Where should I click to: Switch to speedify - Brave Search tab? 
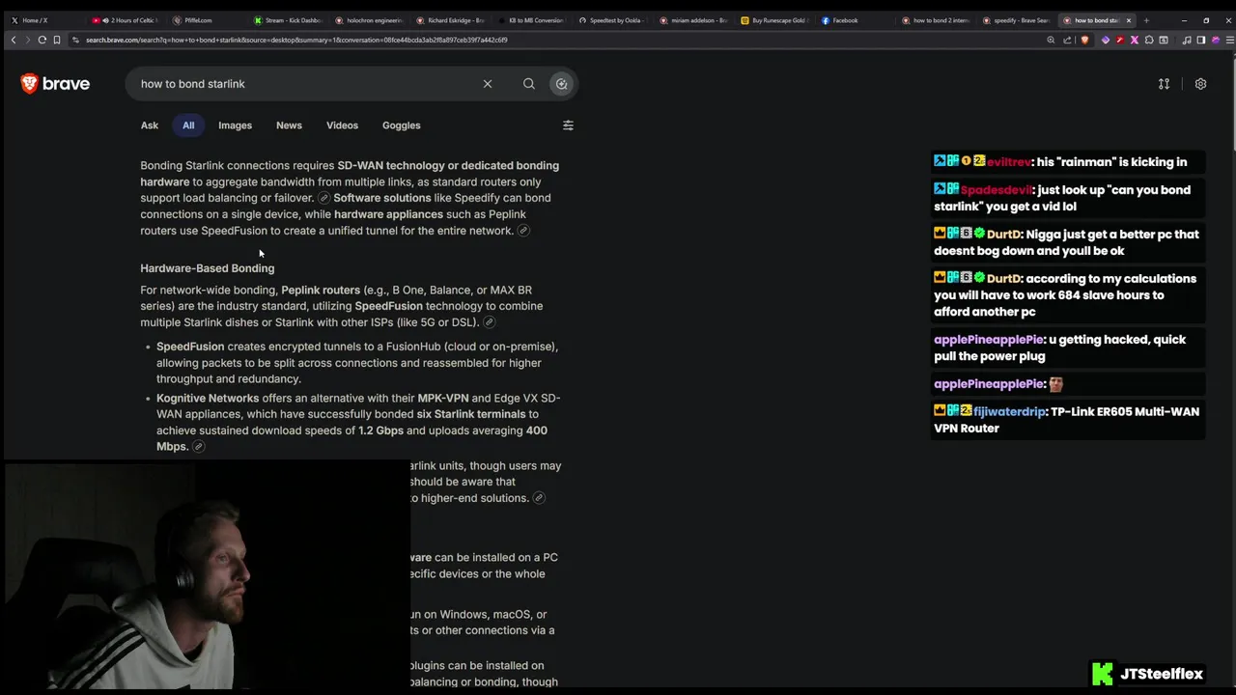pyautogui.click(x=1017, y=20)
